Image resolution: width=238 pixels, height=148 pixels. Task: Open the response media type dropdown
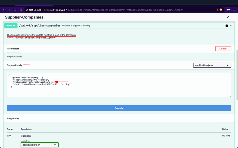point(40,145)
